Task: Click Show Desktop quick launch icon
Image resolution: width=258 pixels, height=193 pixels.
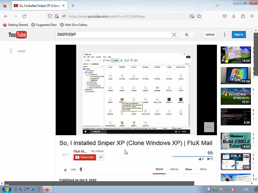Action: point(21,189)
